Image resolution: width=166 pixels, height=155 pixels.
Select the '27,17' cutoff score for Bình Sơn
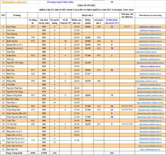(88, 74)
